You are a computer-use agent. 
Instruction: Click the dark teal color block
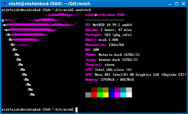(123, 90)
